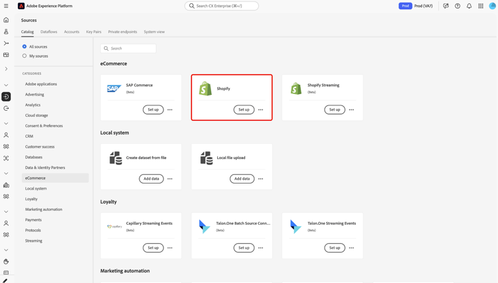Select the Databases category
The height and width of the screenshot is (283, 498).
coord(34,157)
